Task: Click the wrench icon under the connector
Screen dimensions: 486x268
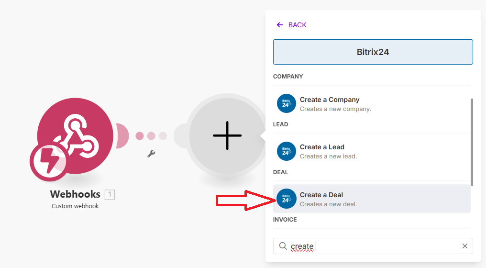Action: 151,154
